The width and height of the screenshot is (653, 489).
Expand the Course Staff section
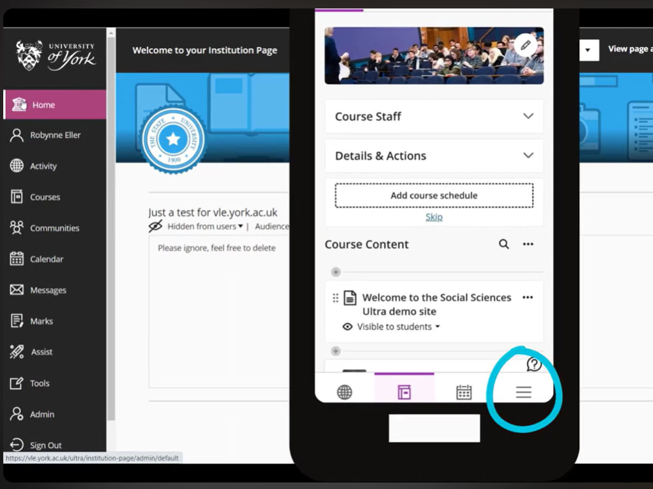(434, 117)
